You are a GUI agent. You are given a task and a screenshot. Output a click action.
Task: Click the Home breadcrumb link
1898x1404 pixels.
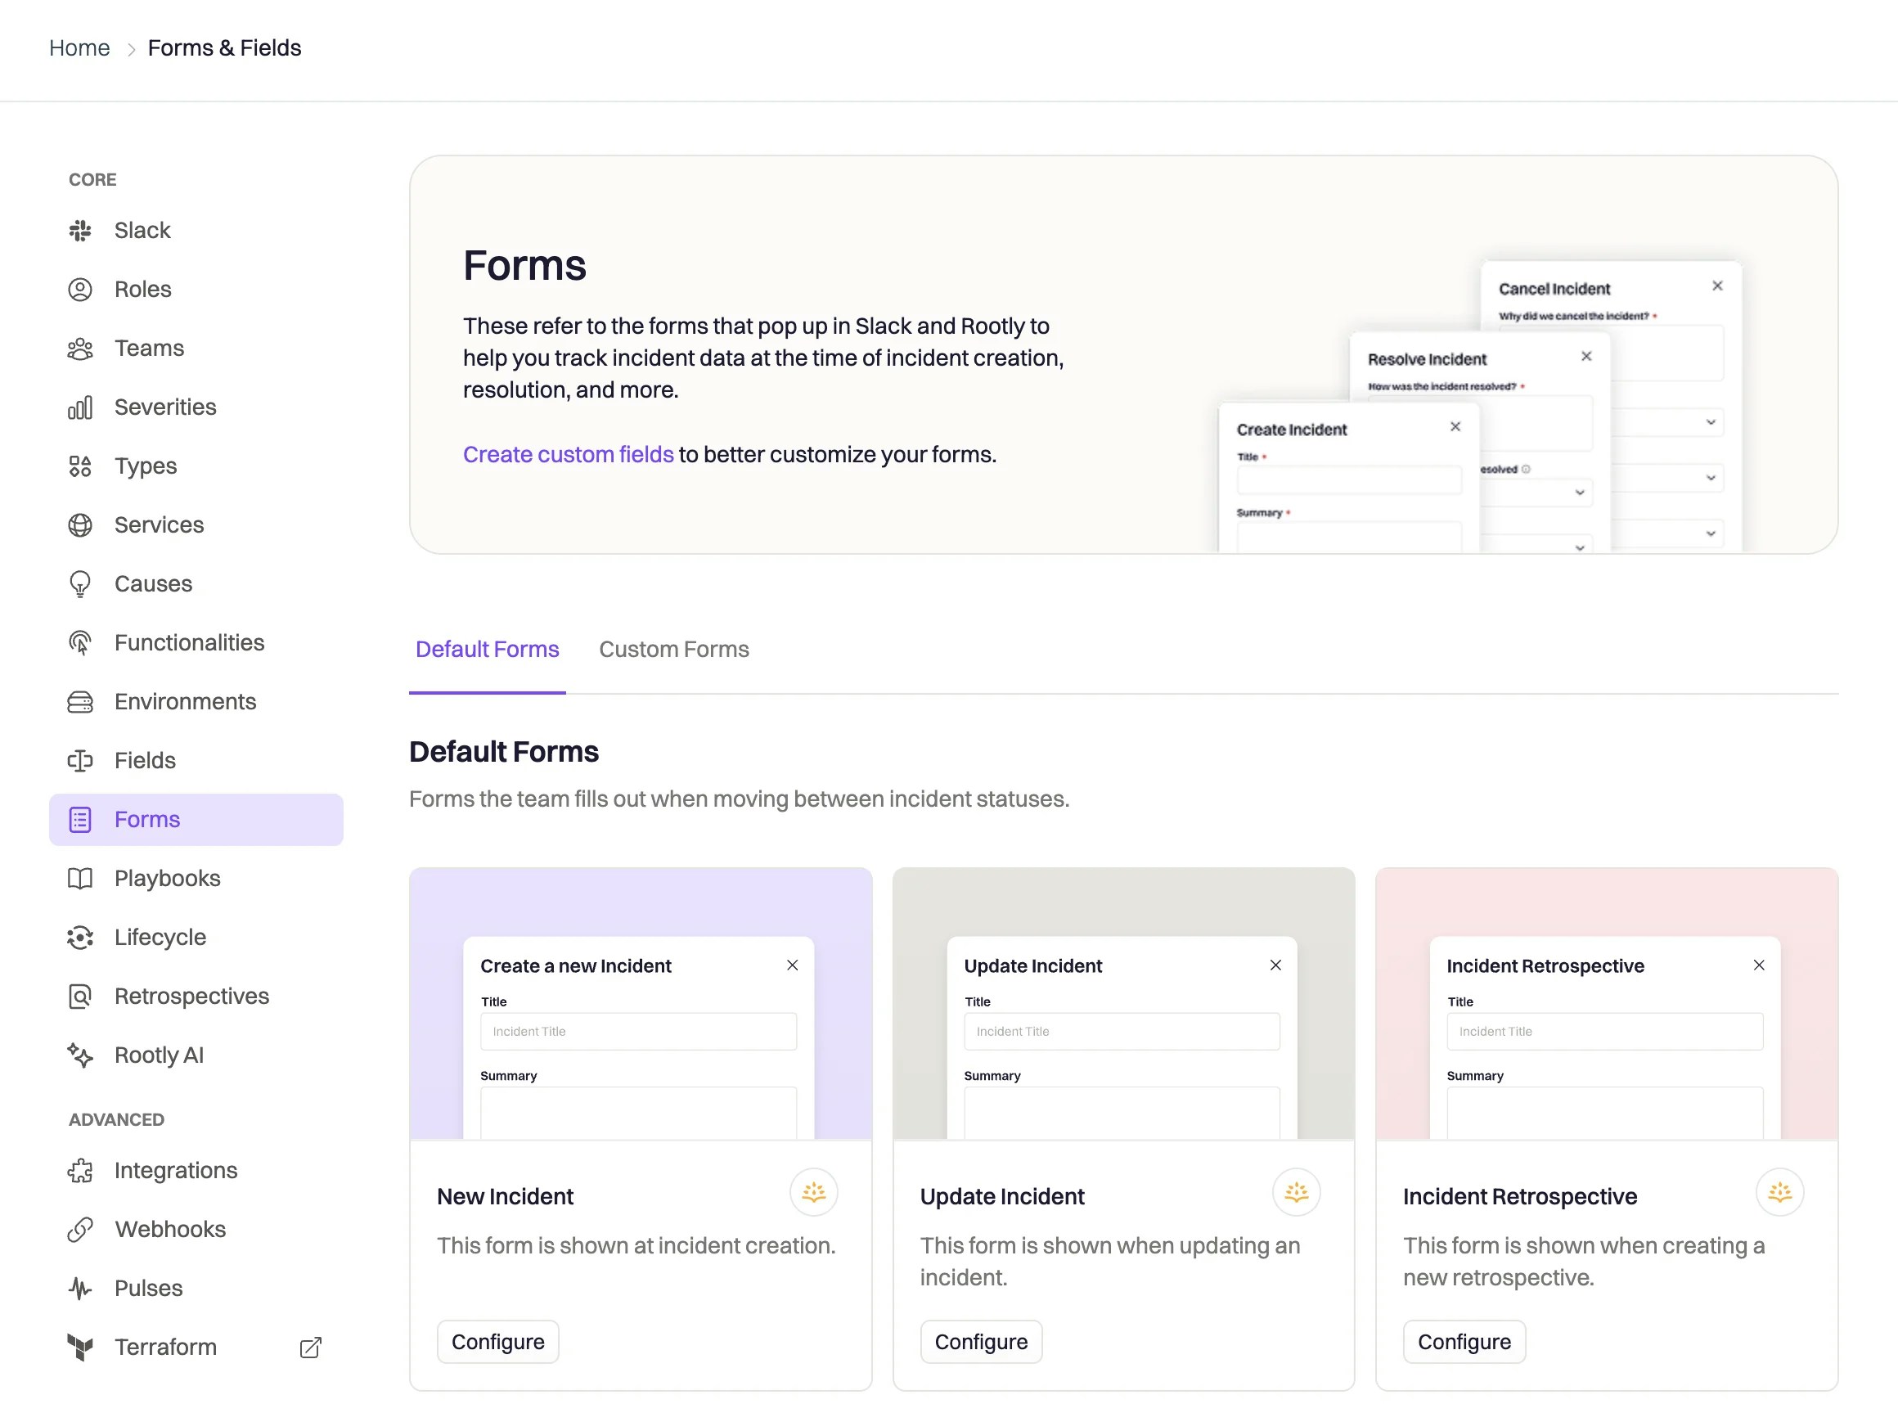[80, 48]
